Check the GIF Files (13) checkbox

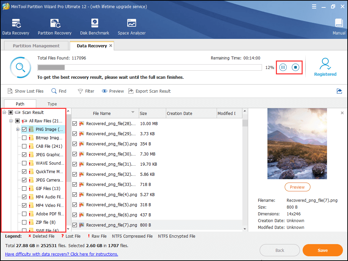pos(24,189)
